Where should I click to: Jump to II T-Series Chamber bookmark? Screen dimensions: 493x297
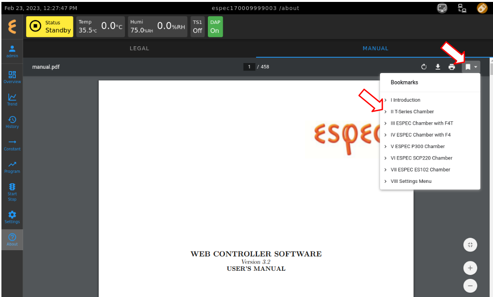[412, 111]
